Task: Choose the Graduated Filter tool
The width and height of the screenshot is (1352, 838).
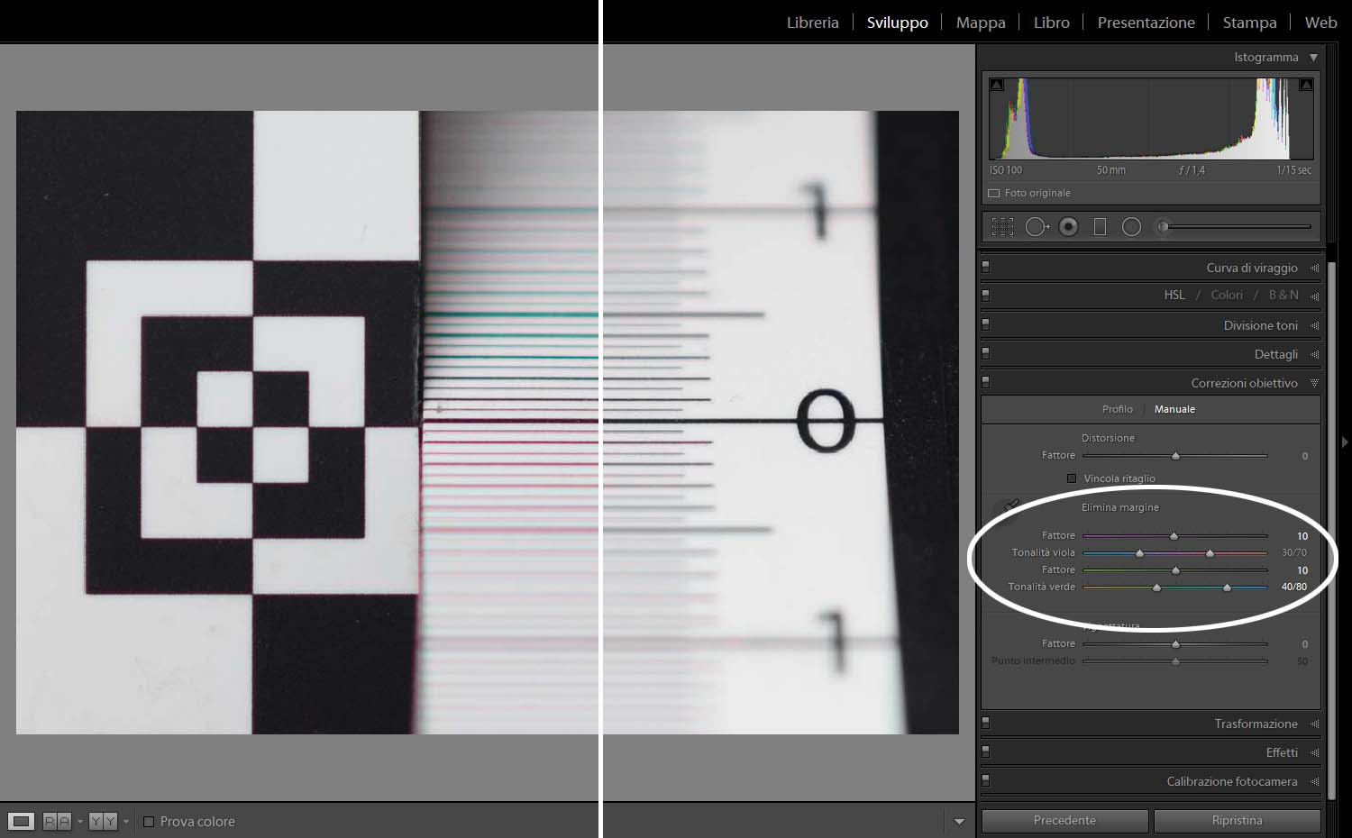Action: coord(1100,227)
